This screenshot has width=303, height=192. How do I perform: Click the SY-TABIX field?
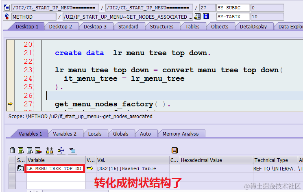click(233, 17)
